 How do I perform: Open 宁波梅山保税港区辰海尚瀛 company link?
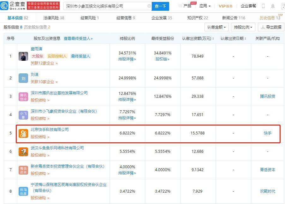pos(69,188)
